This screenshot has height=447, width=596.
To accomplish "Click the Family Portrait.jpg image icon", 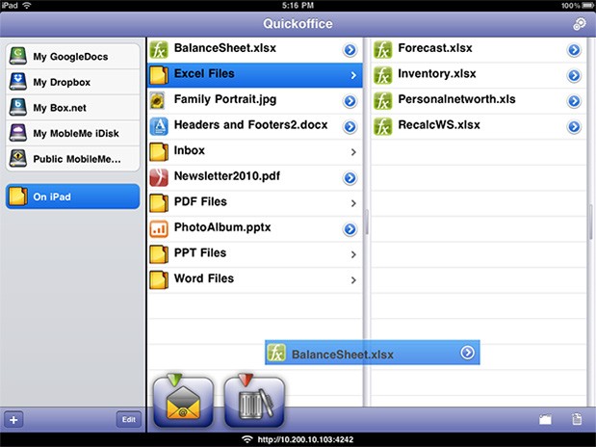I will click(x=158, y=101).
